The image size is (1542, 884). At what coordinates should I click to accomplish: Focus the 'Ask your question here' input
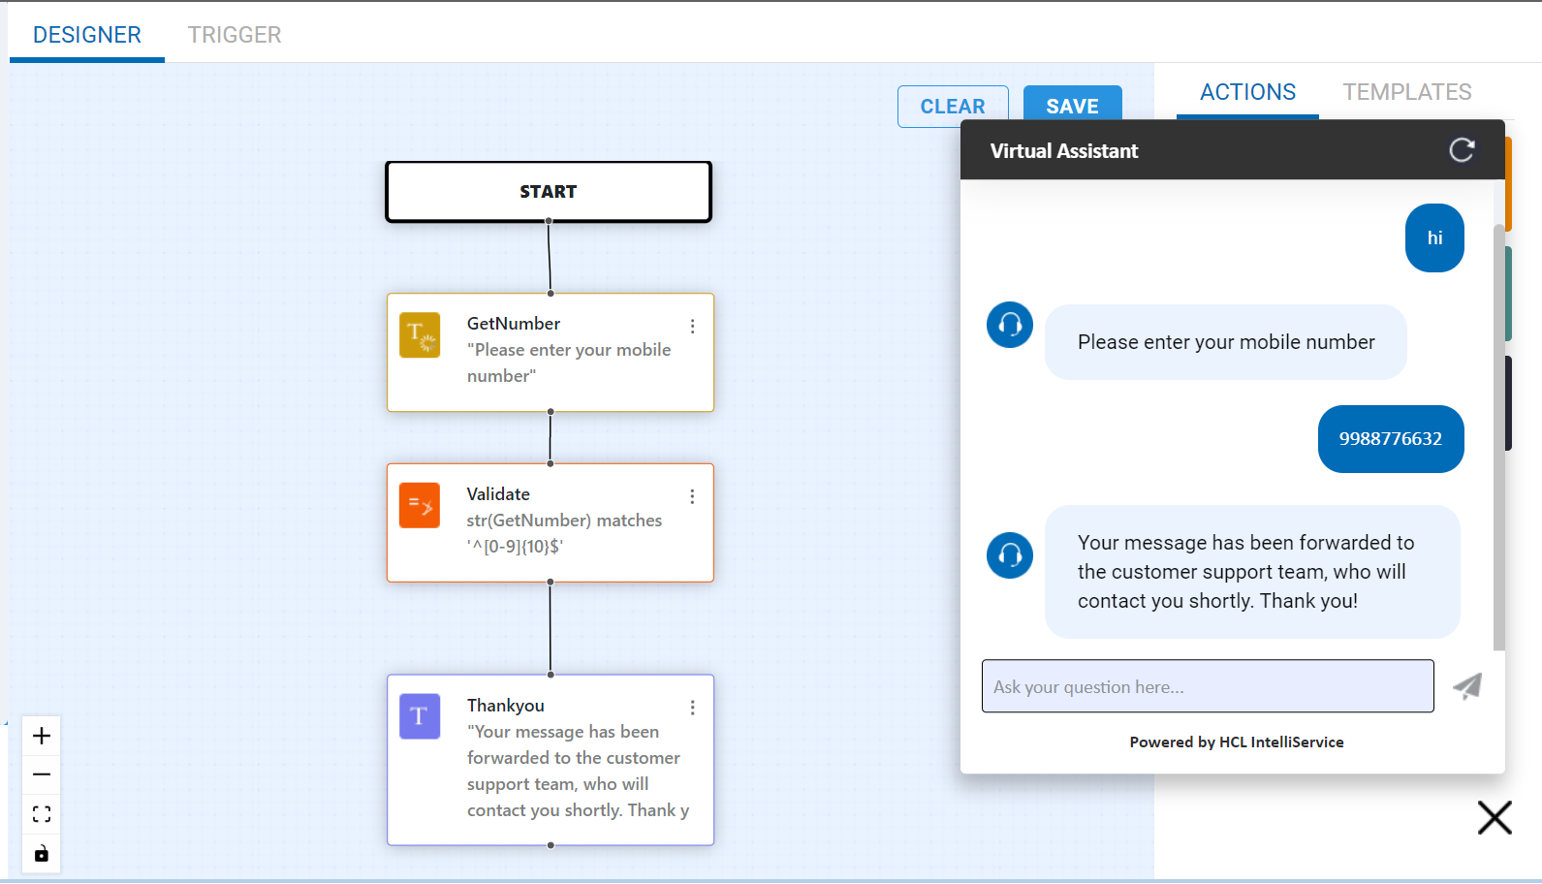point(1207,686)
